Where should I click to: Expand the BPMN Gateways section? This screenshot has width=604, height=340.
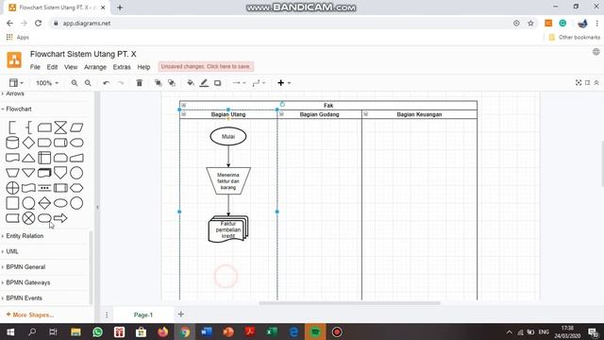point(27,282)
